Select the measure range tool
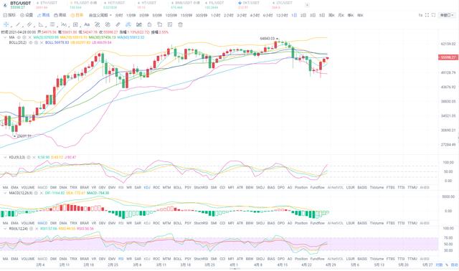The height and width of the screenshot is (271, 459). 75,24
